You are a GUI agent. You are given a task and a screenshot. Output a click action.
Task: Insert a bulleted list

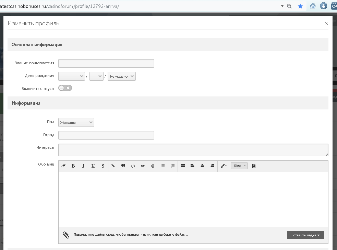(163, 166)
